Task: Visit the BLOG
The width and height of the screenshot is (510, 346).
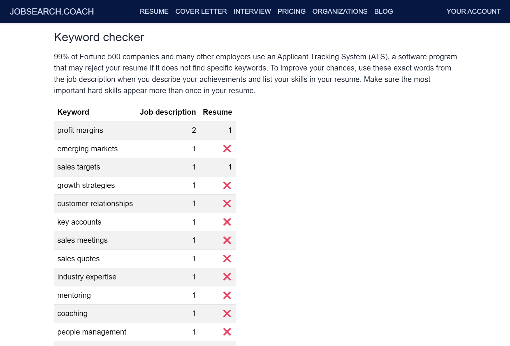Action: pyautogui.click(x=383, y=11)
